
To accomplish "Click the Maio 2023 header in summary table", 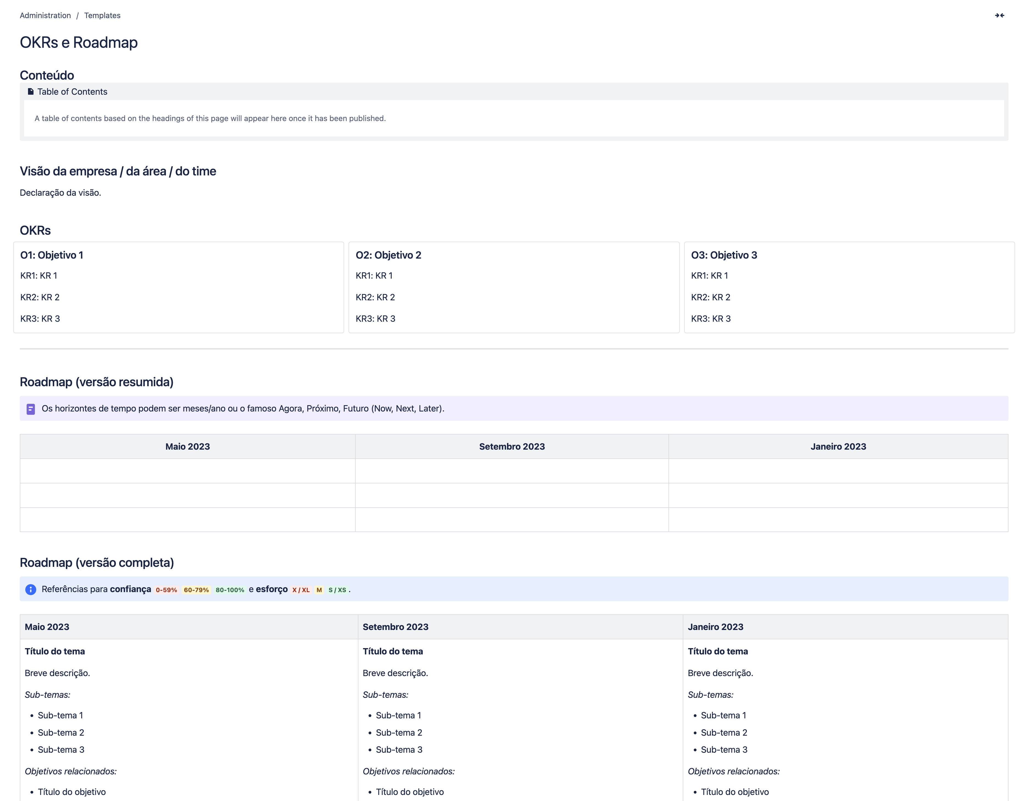I will point(188,446).
